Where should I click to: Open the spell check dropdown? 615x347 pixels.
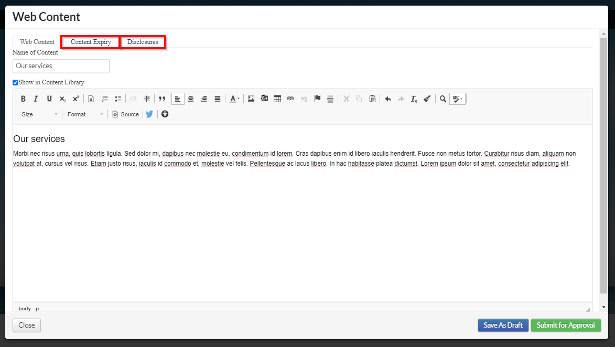click(x=457, y=99)
